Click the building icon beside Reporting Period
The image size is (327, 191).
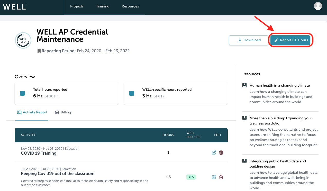point(39,51)
